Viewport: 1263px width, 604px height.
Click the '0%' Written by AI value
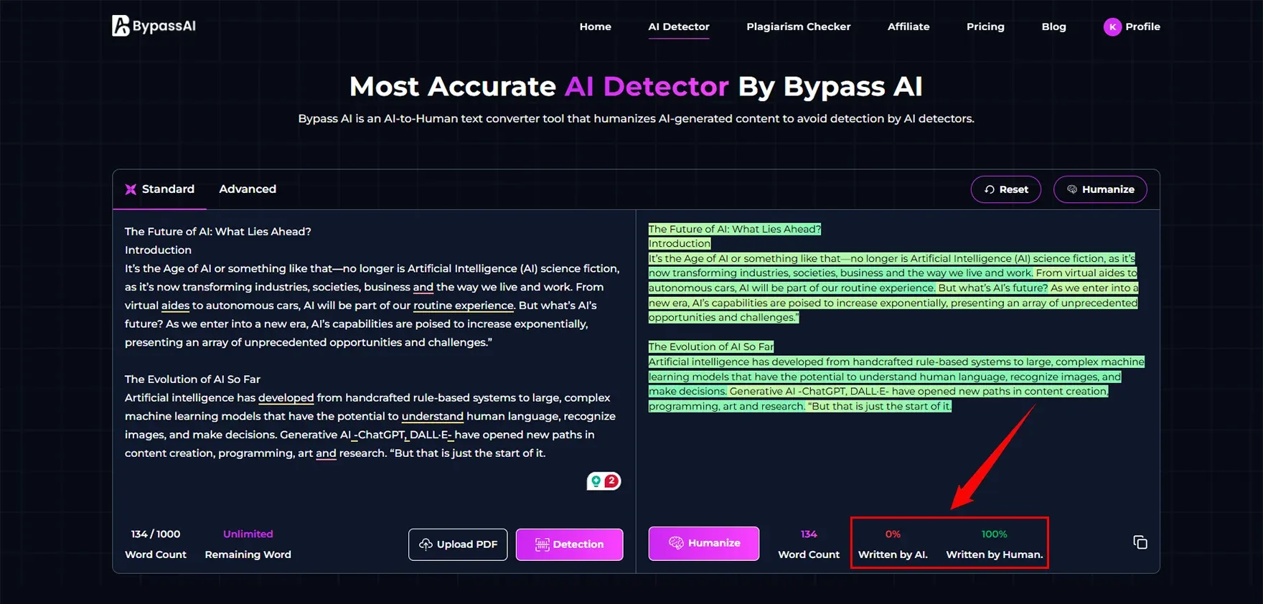(x=893, y=534)
